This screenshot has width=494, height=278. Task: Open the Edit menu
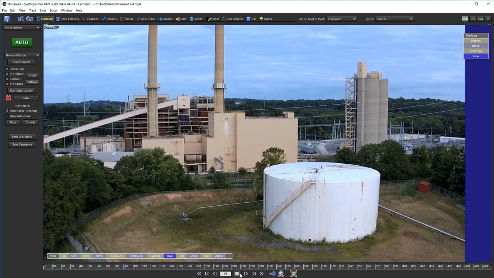[x=13, y=10]
